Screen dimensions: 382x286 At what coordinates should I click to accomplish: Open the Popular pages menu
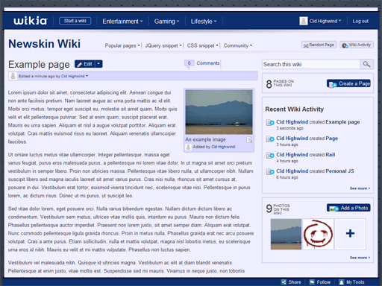122,45
